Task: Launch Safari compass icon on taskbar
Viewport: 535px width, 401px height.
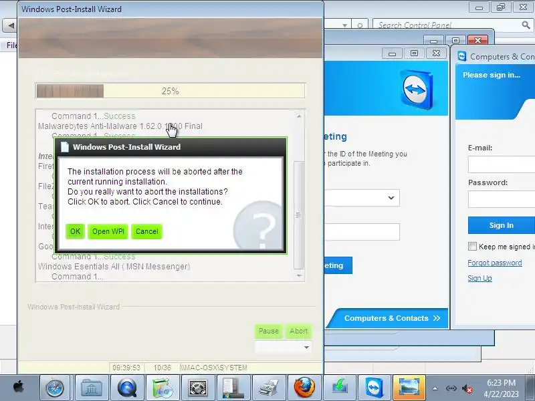Action: (55, 388)
